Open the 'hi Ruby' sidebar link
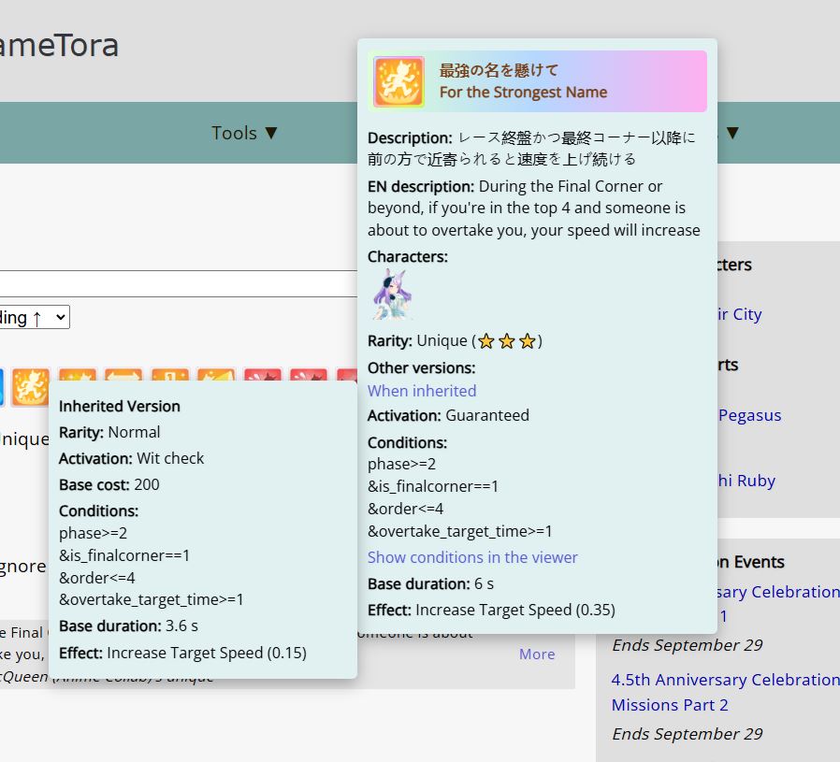The image size is (840, 762). coord(746,481)
